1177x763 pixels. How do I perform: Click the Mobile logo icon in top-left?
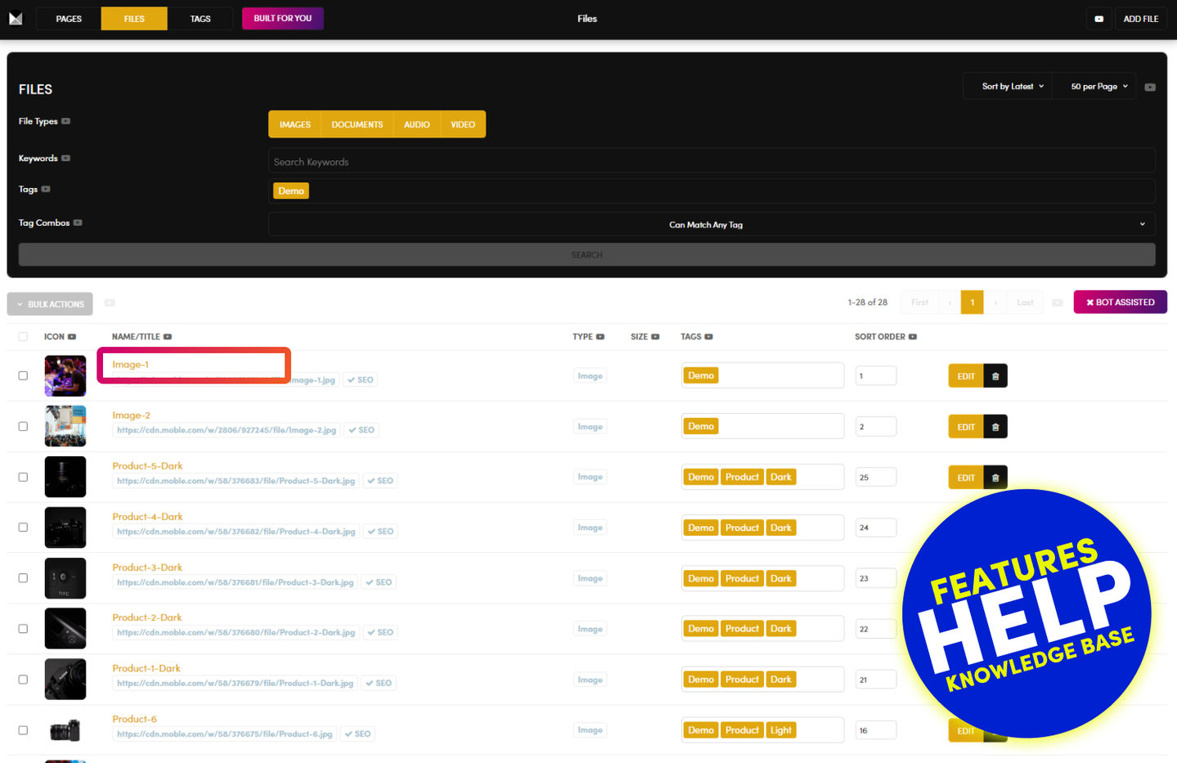[x=16, y=18]
